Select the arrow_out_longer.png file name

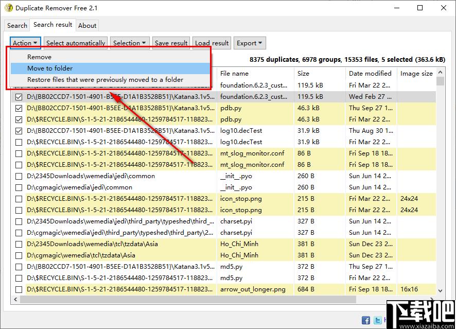[253, 289]
